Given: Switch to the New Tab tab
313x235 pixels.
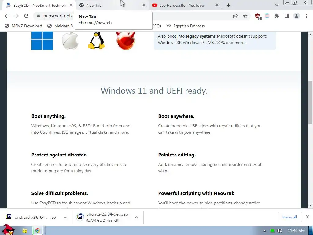Looking at the screenshot, I should [x=112, y=6].
